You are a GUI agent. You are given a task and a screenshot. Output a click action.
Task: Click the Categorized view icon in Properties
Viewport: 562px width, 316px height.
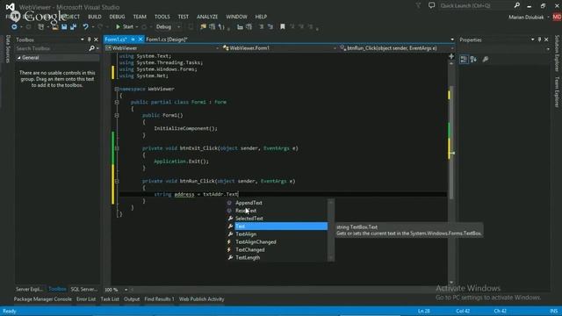coord(464,60)
